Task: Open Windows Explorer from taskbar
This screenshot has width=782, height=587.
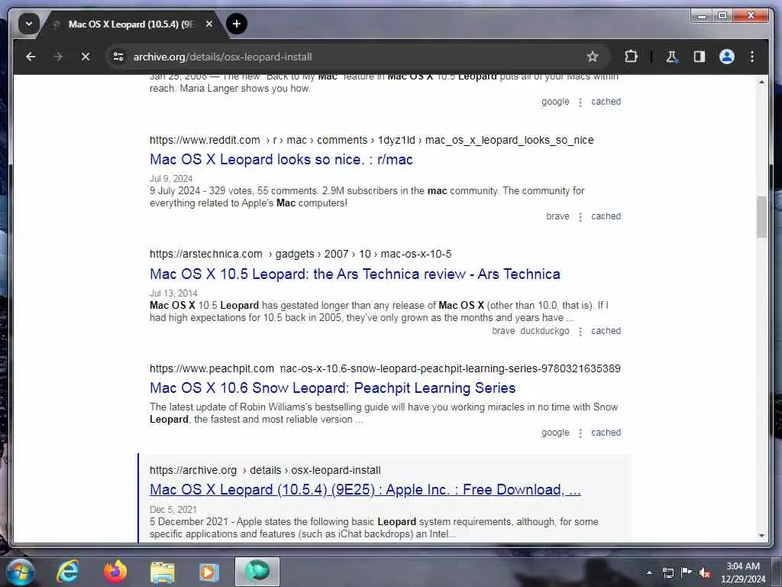Action: [x=163, y=572]
